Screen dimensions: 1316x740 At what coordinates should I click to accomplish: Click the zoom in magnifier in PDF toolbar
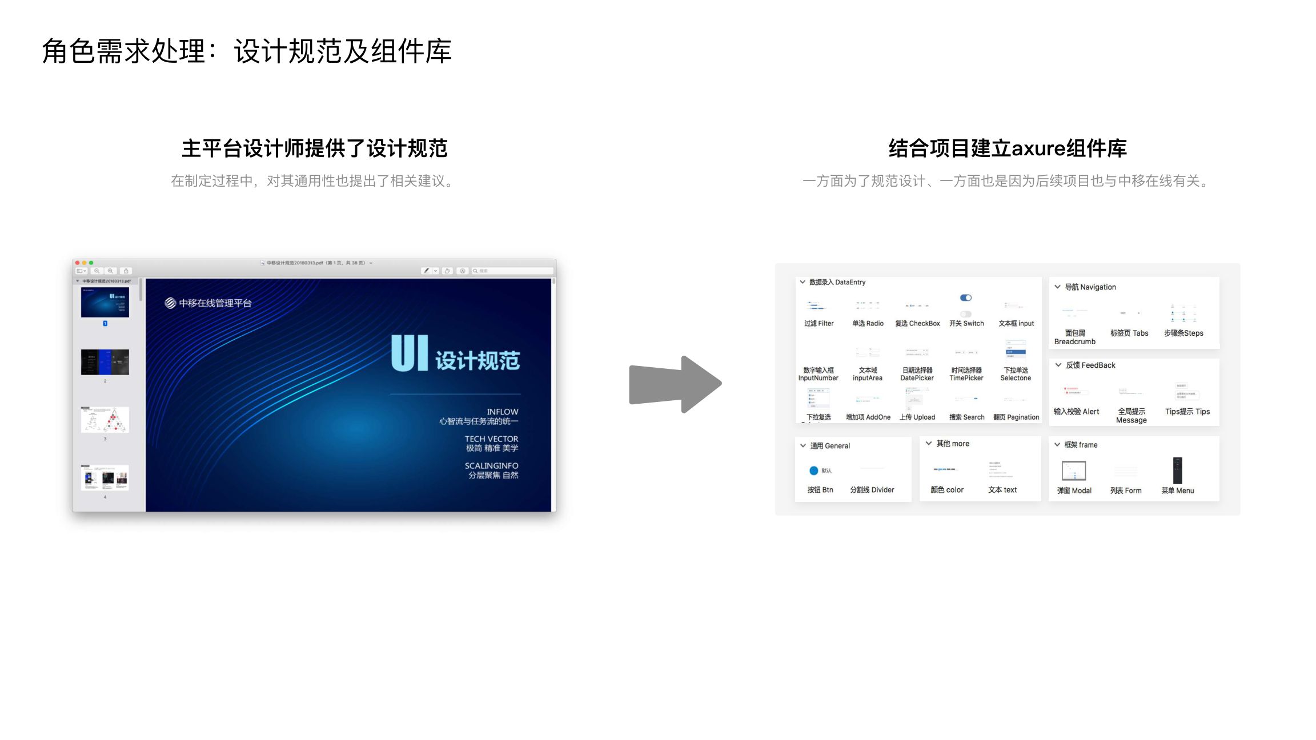(110, 271)
